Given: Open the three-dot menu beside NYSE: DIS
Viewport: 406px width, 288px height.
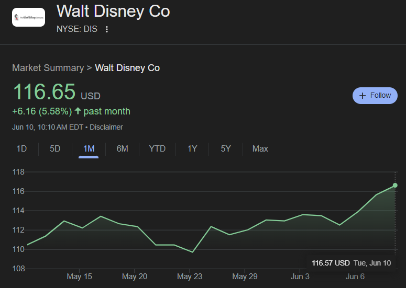Looking at the screenshot, I should (107, 29).
